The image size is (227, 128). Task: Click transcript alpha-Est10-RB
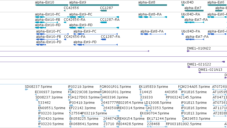click(46, 22)
